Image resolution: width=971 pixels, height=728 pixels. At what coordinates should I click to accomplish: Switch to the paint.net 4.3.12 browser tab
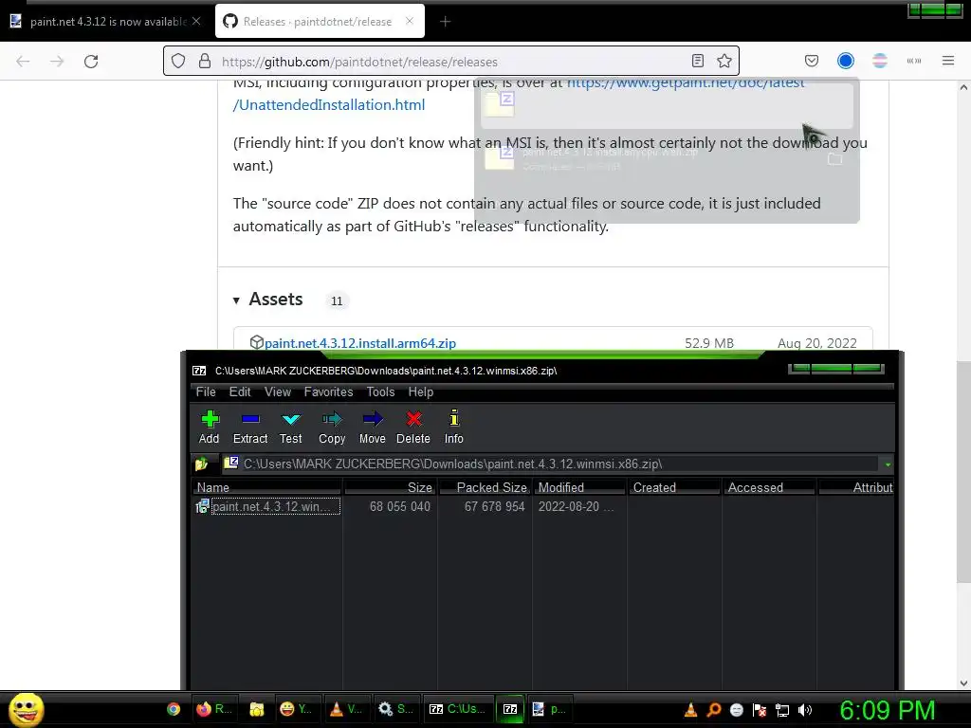click(x=106, y=21)
